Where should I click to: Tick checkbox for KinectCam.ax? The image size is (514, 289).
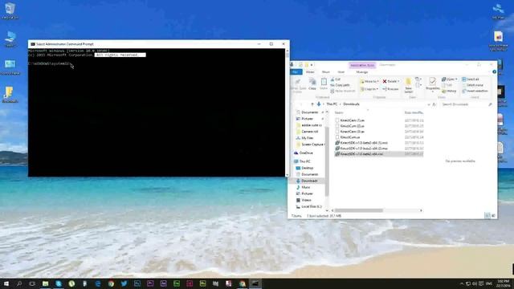pos(337,137)
